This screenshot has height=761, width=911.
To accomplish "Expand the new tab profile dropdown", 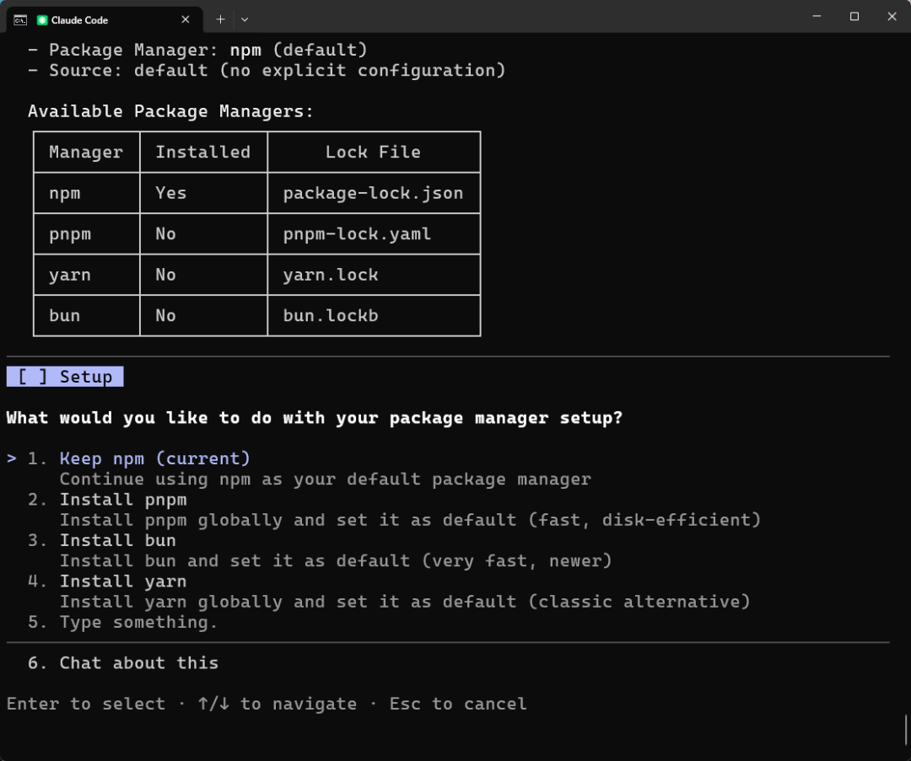I will 245,19.
